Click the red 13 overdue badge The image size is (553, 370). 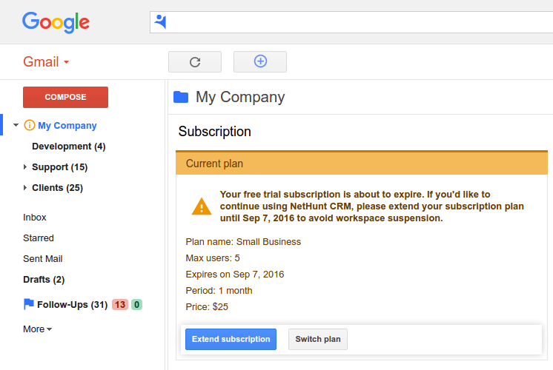(120, 305)
